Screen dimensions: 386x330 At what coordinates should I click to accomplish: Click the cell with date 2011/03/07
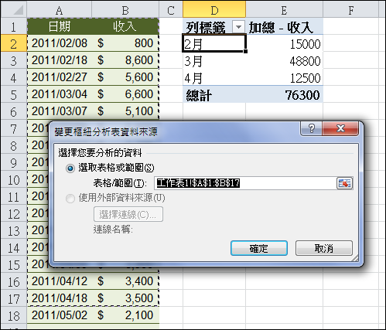[x=60, y=111]
